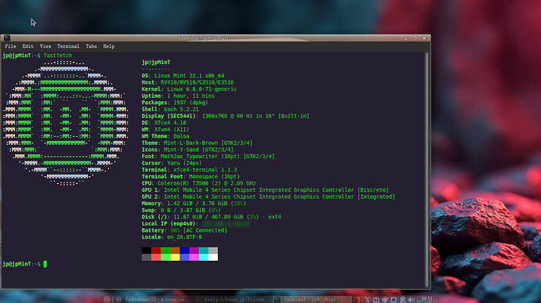Click the terminal's vertical scrollbar

427,169
